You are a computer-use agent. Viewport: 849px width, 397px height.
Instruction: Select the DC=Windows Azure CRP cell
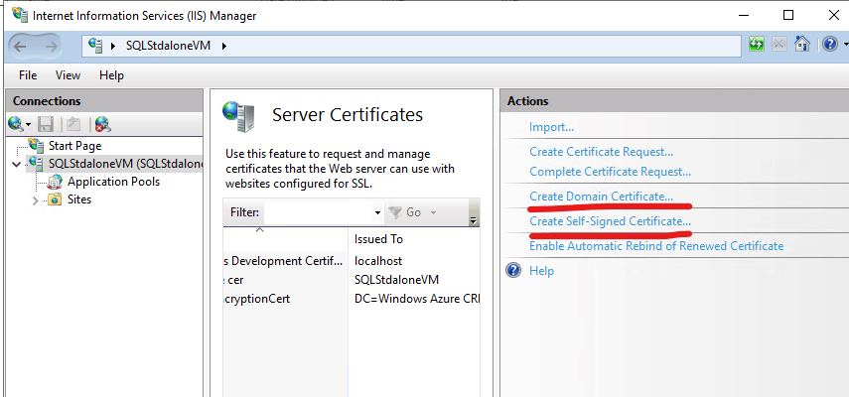pos(416,299)
